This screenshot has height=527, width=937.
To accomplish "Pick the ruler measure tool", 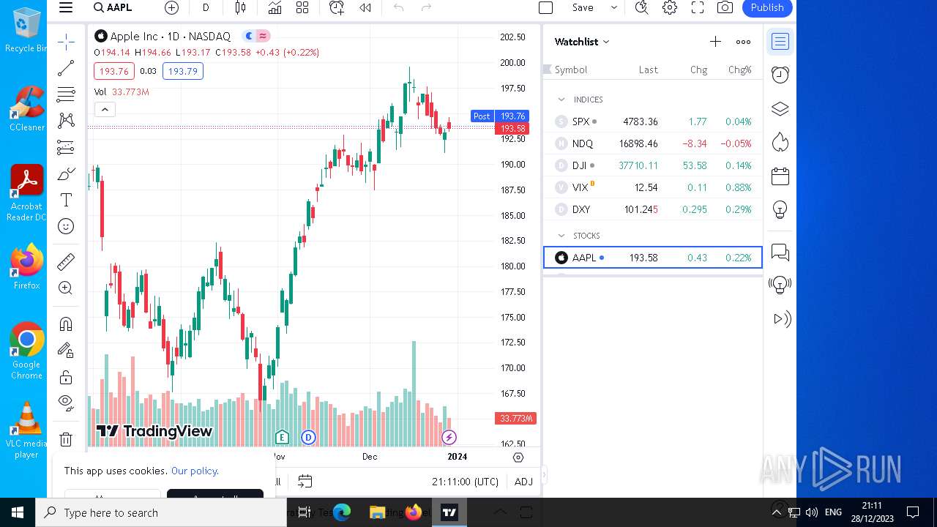I will tap(66, 261).
